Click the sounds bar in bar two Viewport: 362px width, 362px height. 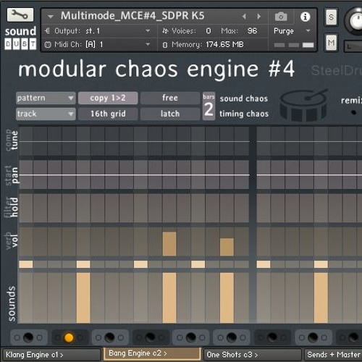[x=321, y=298]
